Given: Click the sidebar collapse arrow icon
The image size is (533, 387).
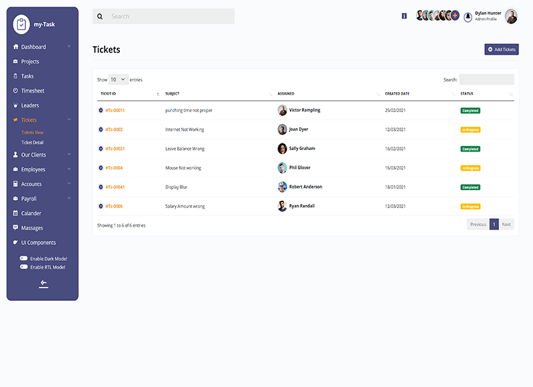Looking at the screenshot, I should pos(43,284).
